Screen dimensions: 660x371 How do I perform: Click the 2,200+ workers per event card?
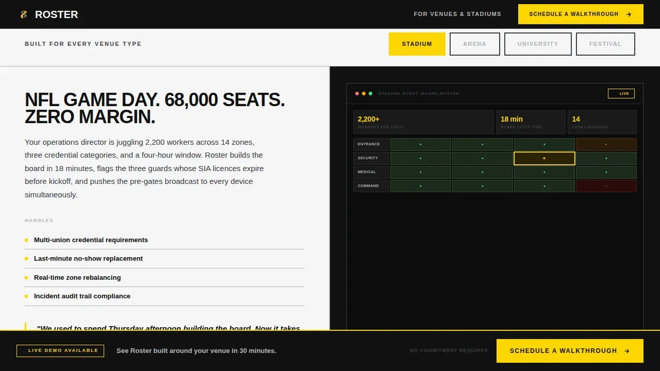(423, 122)
